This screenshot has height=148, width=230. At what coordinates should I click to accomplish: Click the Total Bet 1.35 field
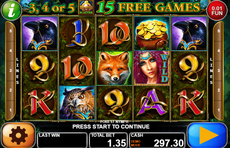pos(108,140)
